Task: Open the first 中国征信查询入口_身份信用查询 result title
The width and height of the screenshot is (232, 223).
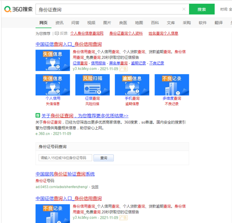Action: (68, 44)
